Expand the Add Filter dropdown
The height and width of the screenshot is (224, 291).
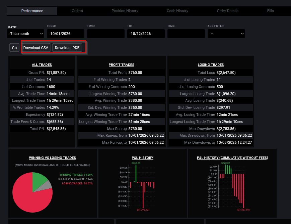point(226,34)
